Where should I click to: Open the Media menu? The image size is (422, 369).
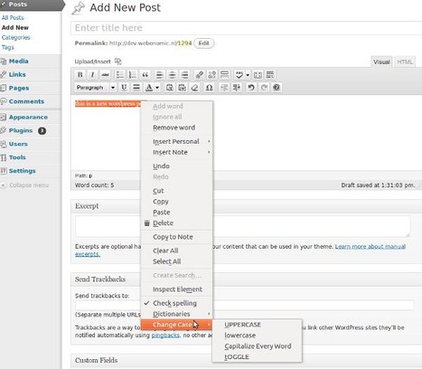tap(18, 61)
